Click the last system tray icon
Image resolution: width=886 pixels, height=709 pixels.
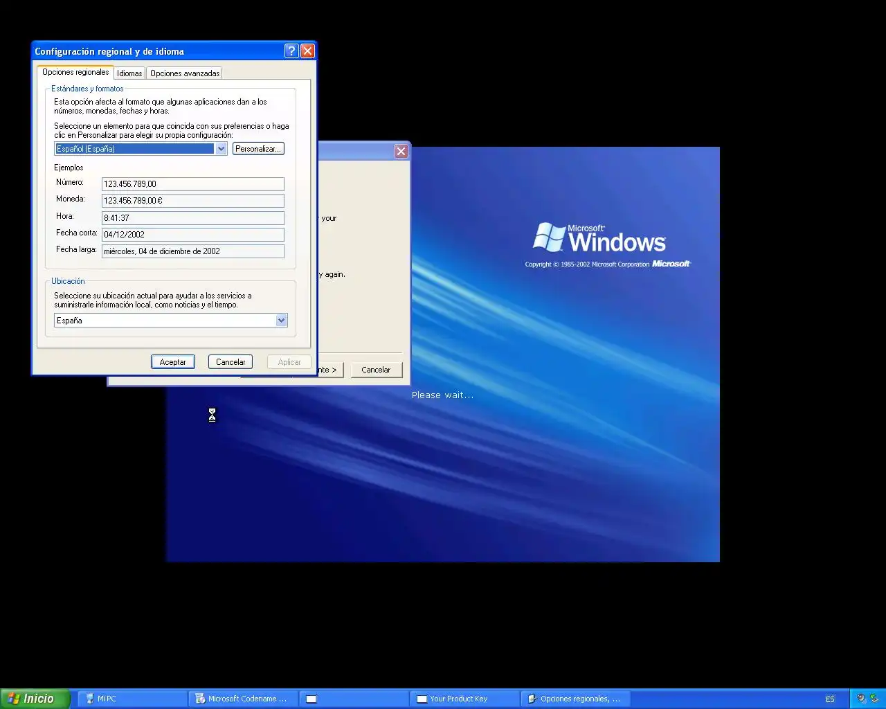coord(874,699)
